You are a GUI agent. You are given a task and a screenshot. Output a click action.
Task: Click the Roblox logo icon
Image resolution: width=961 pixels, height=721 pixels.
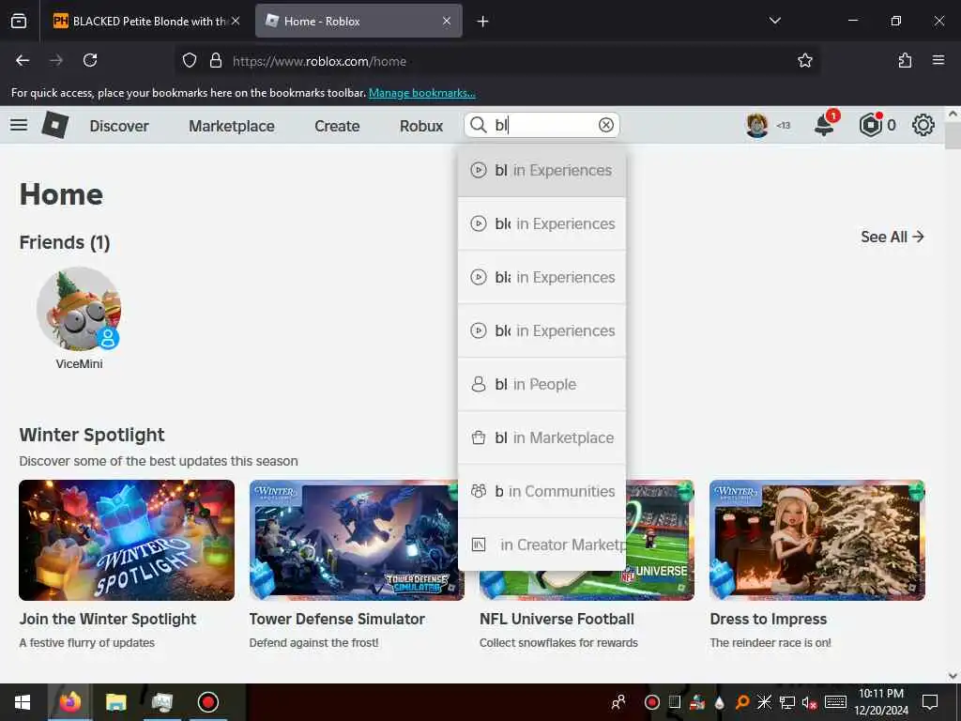pyautogui.click(x=55, y=125)
